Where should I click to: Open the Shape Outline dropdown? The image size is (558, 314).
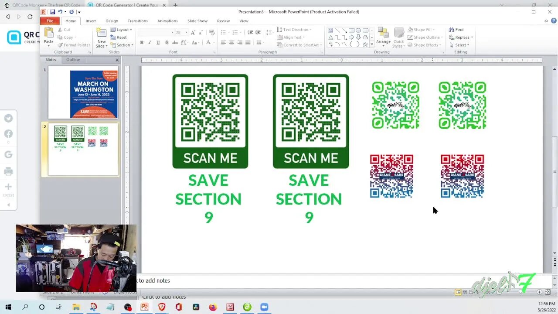426,38
